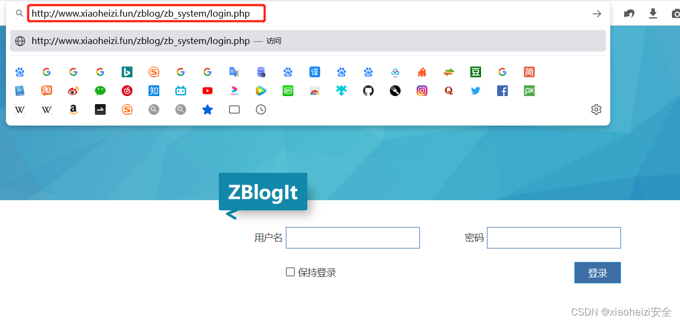Open the GitHub shortcut icon
680x322 pixels.
coord(368,91)
